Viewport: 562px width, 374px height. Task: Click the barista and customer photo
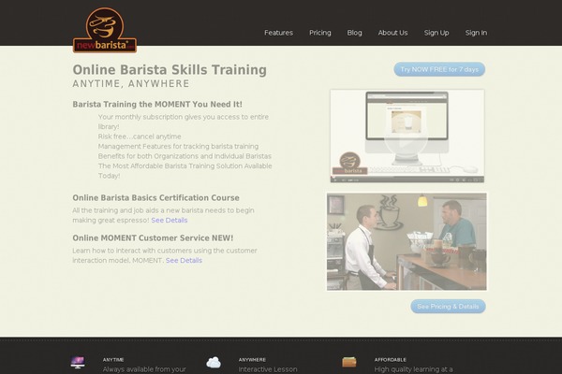tap(407, 241)
